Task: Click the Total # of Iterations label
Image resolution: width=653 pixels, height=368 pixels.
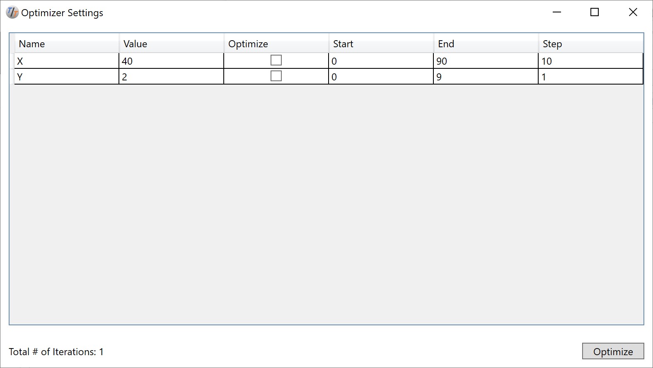Action: [x=56, y=352]
